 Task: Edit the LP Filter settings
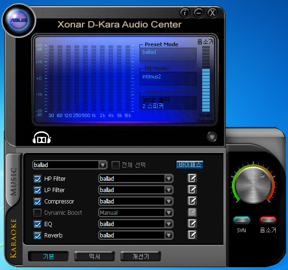(x=192, y=190)
